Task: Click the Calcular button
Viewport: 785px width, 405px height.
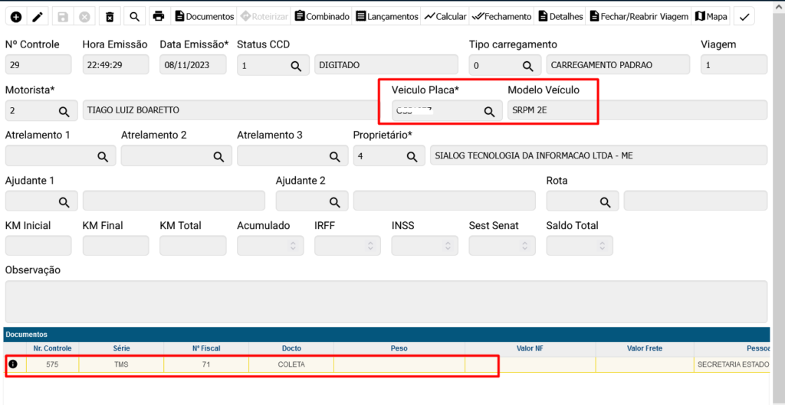Action: [445, 16]
